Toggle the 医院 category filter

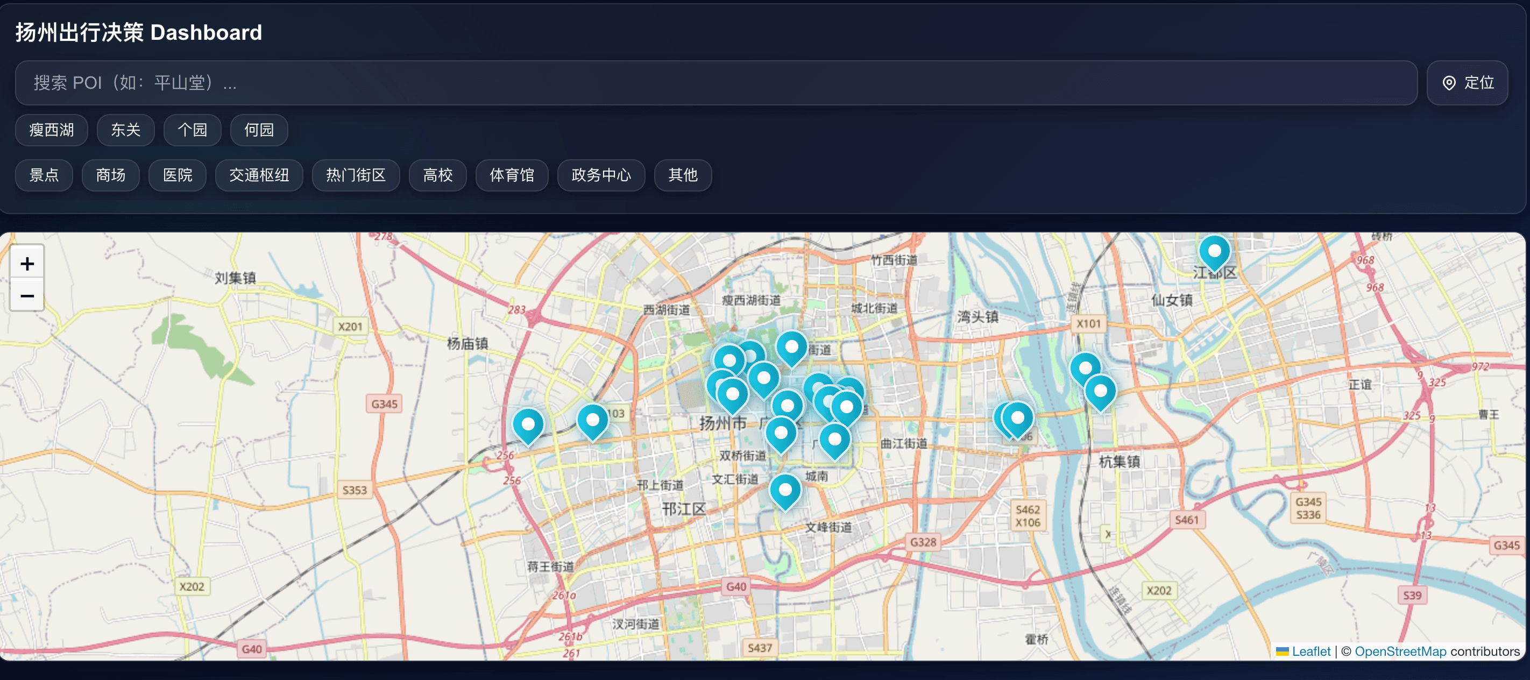coord(177,175)
